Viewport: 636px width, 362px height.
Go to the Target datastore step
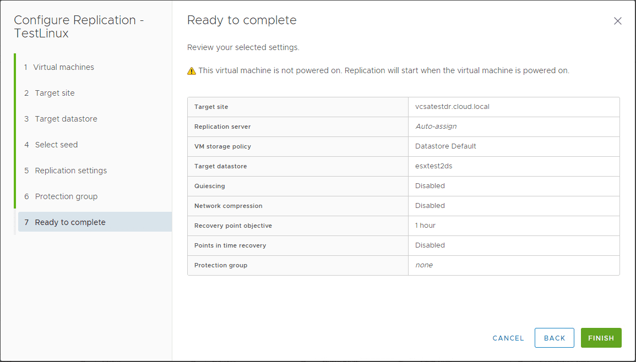tap(66, 118)
